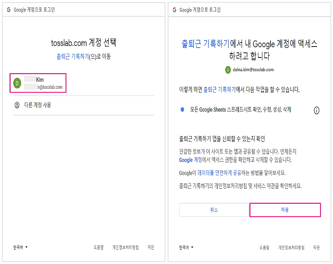The height and width of the screenshot is (264, 333).
Task: Select the Kim tosslab.com account row
Action: (x=38, y=83)
